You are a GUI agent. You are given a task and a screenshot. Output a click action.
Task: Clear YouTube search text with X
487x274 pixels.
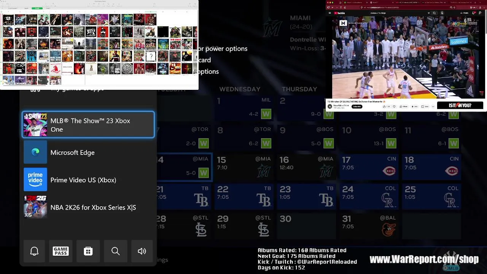pyautogui.click(x=429, y=13)
